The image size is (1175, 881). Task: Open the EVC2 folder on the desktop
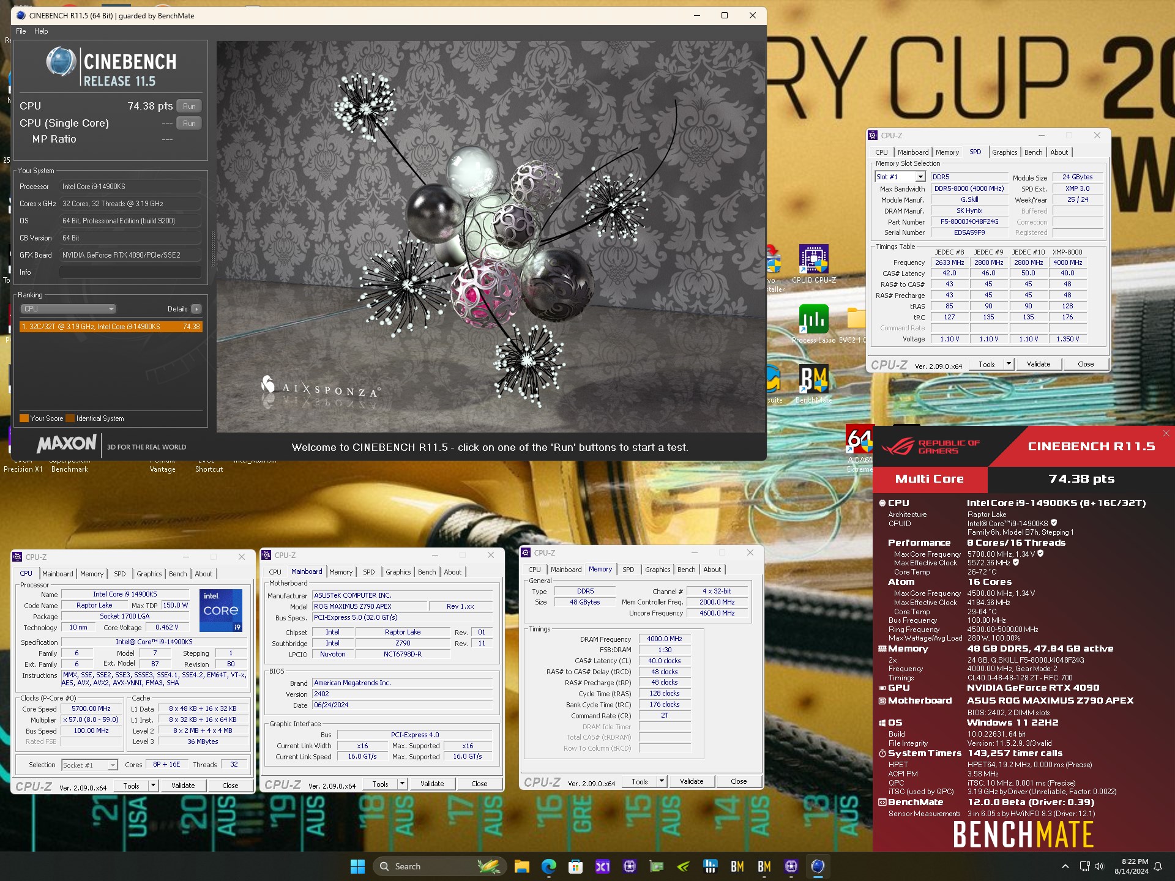click(x=856, y=325)
